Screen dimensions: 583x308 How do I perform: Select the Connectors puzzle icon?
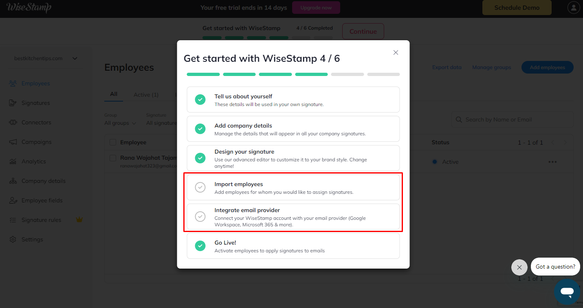13,122
